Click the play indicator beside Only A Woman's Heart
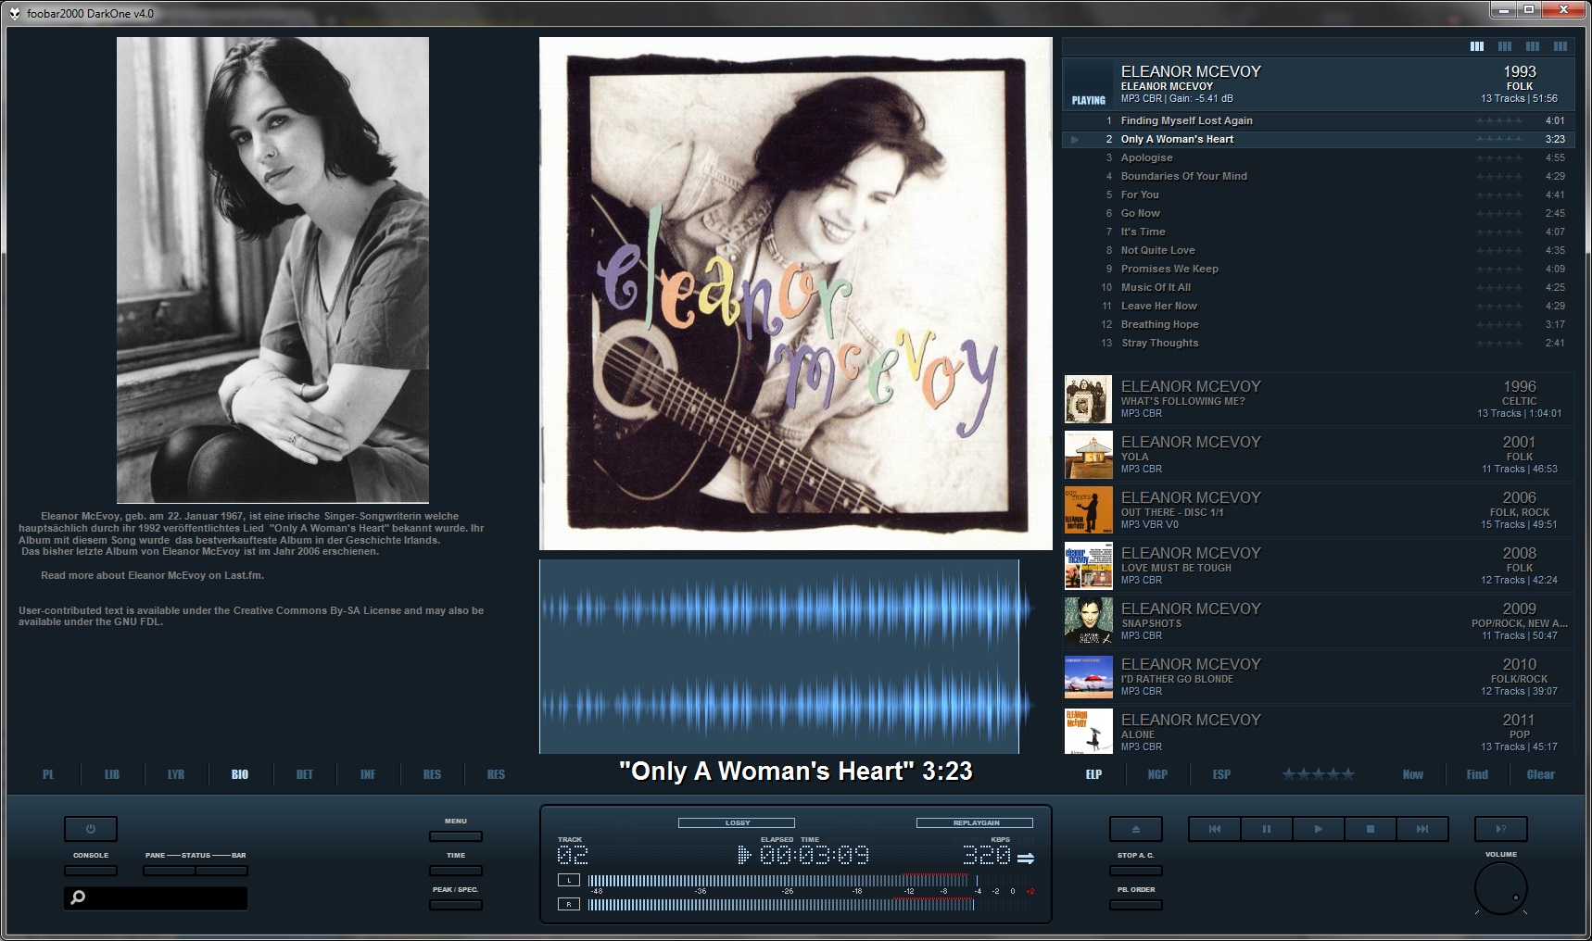The width and height of the screenshot is (1592, 941). [1075, 140]
